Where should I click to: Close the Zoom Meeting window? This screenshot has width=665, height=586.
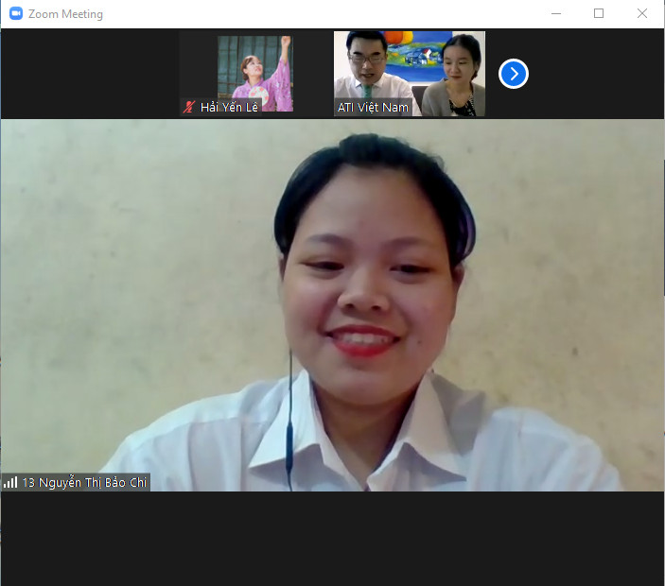(x=642, y=13)
